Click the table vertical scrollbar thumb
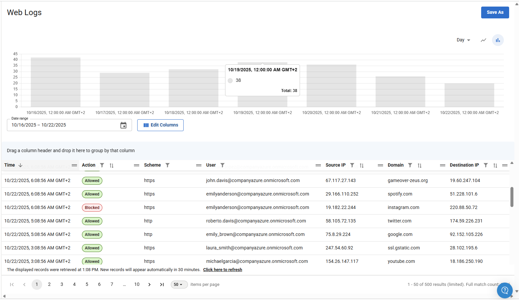This screenshot has width=519, height=300. coord(512,197)
